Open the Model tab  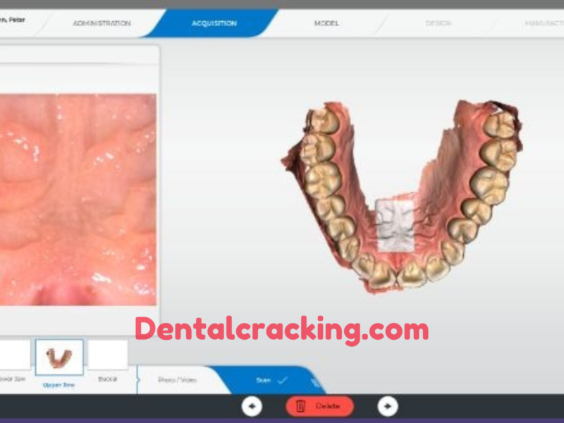tap(326, 22)
